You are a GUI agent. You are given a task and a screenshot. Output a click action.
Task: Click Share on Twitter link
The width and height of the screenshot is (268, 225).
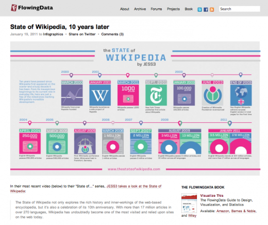[82, 34]
